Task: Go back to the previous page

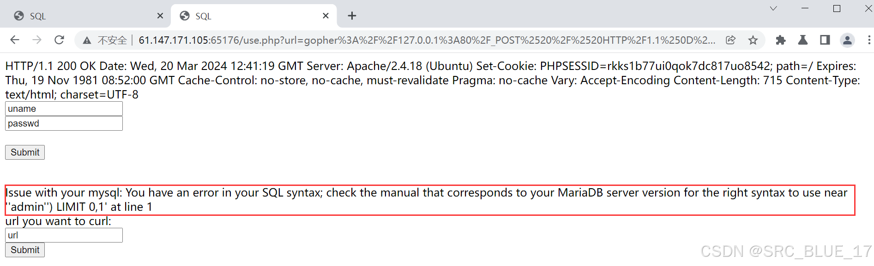Action: coord(15,40)
